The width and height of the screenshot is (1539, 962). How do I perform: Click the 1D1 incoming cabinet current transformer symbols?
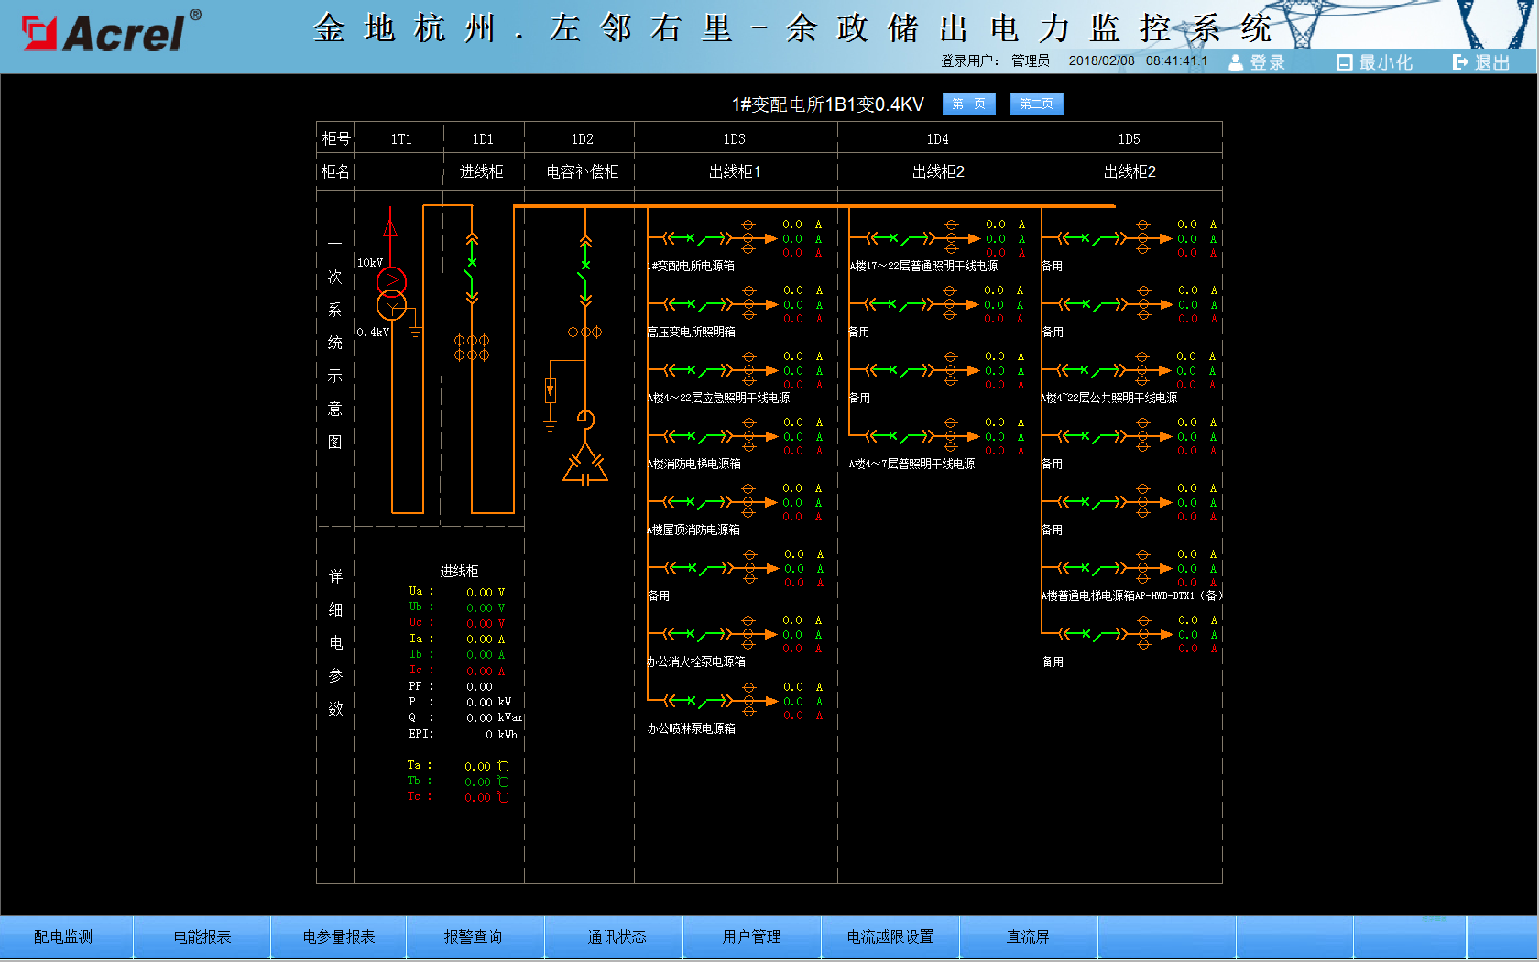point(472,347)
